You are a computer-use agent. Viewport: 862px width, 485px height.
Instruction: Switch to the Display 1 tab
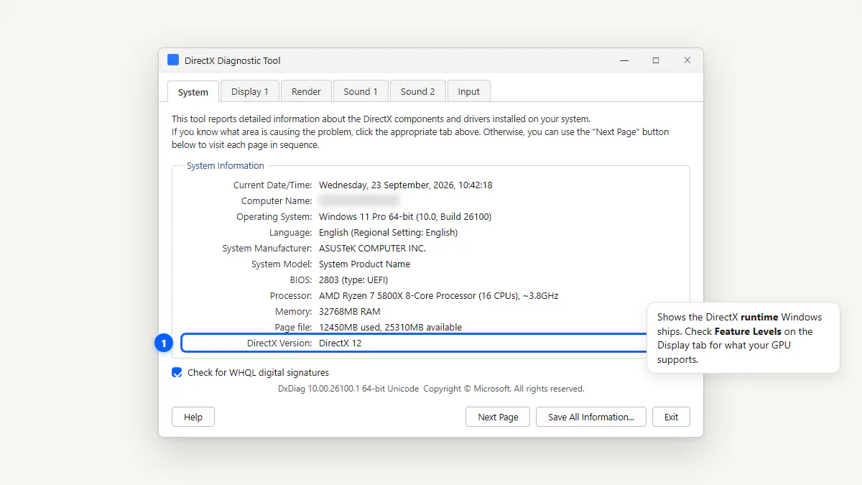tap(250, 91)
